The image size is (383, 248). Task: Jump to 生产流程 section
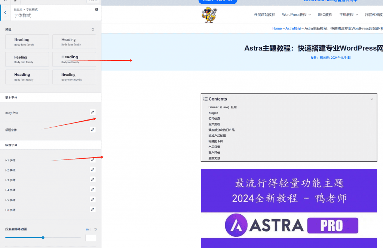coord(214,124)
